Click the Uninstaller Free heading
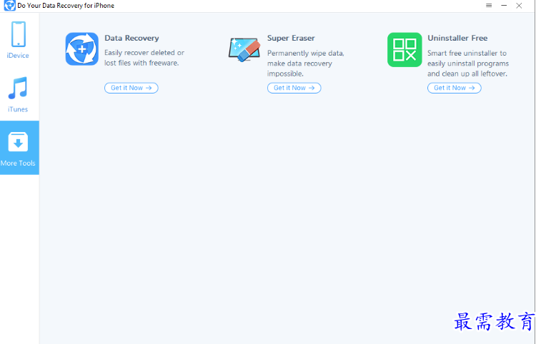The image size is (541, 344). click(x=457, y=38)
